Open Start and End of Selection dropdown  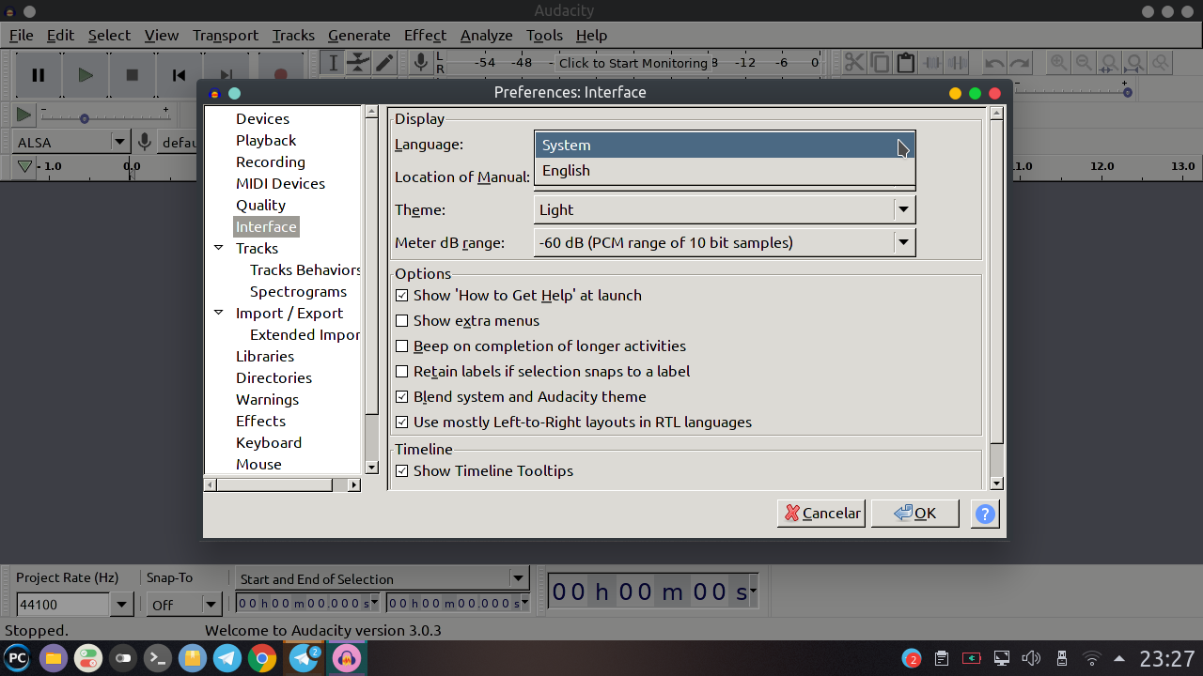coord(383,579)
